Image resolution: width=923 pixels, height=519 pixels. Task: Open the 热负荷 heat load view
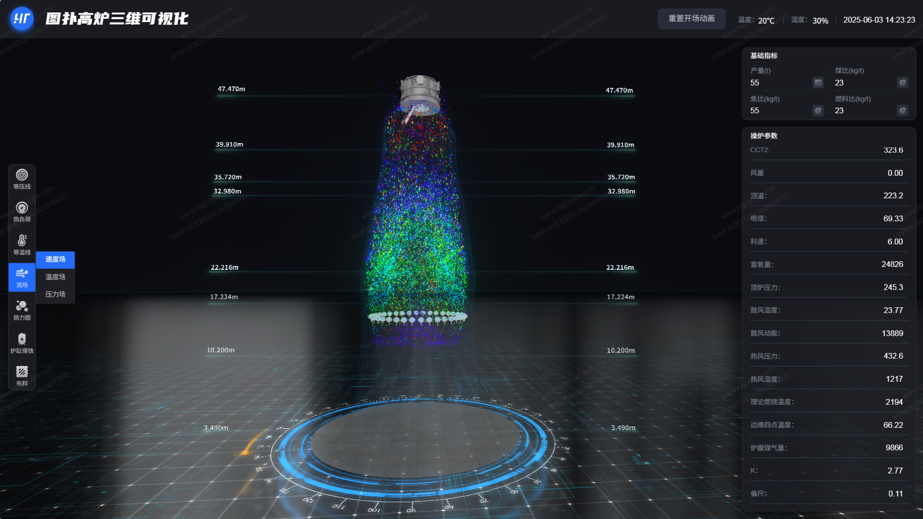click(x=22, y=212)
